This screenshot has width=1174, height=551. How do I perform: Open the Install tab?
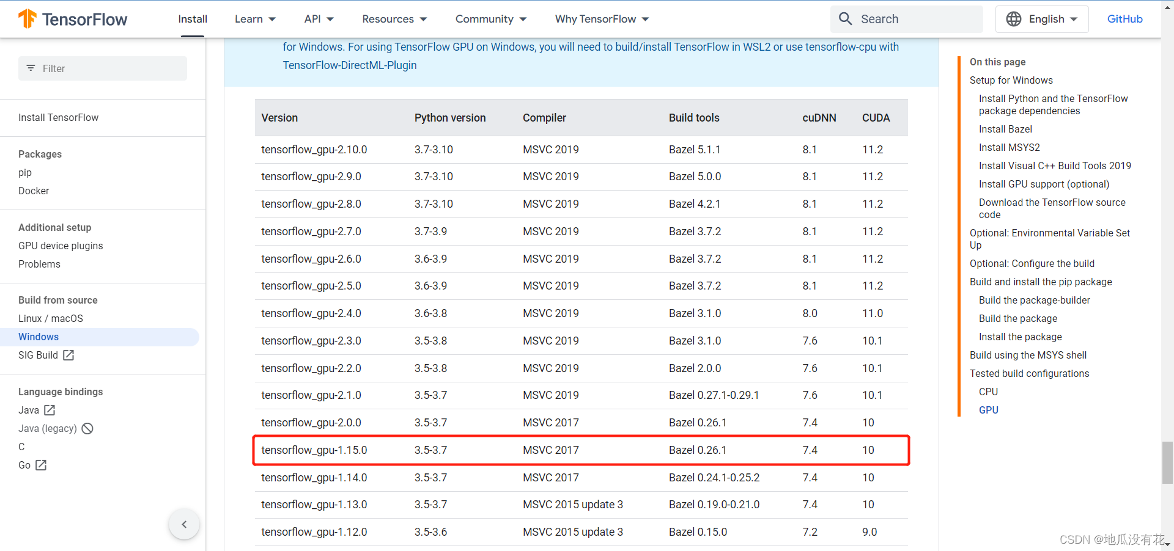pos(193,19)
